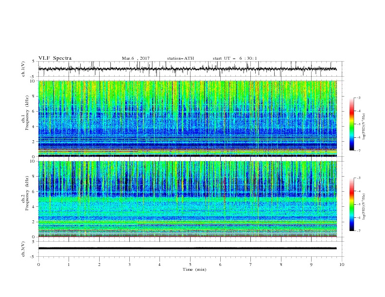Select the "ch.3(V)" axis label

pos(23,249)
